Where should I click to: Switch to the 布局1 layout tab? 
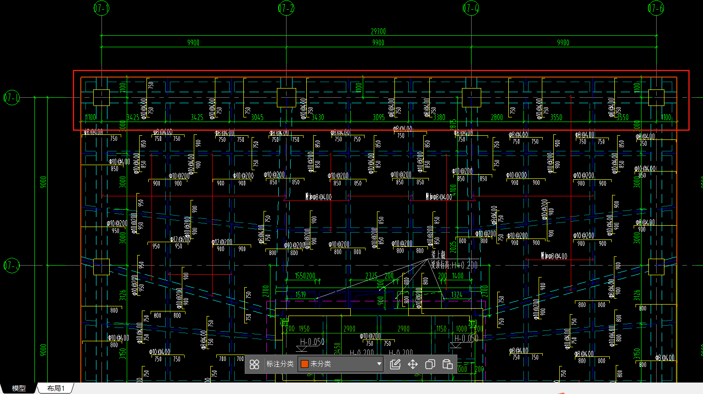click(x=56, y=388)
